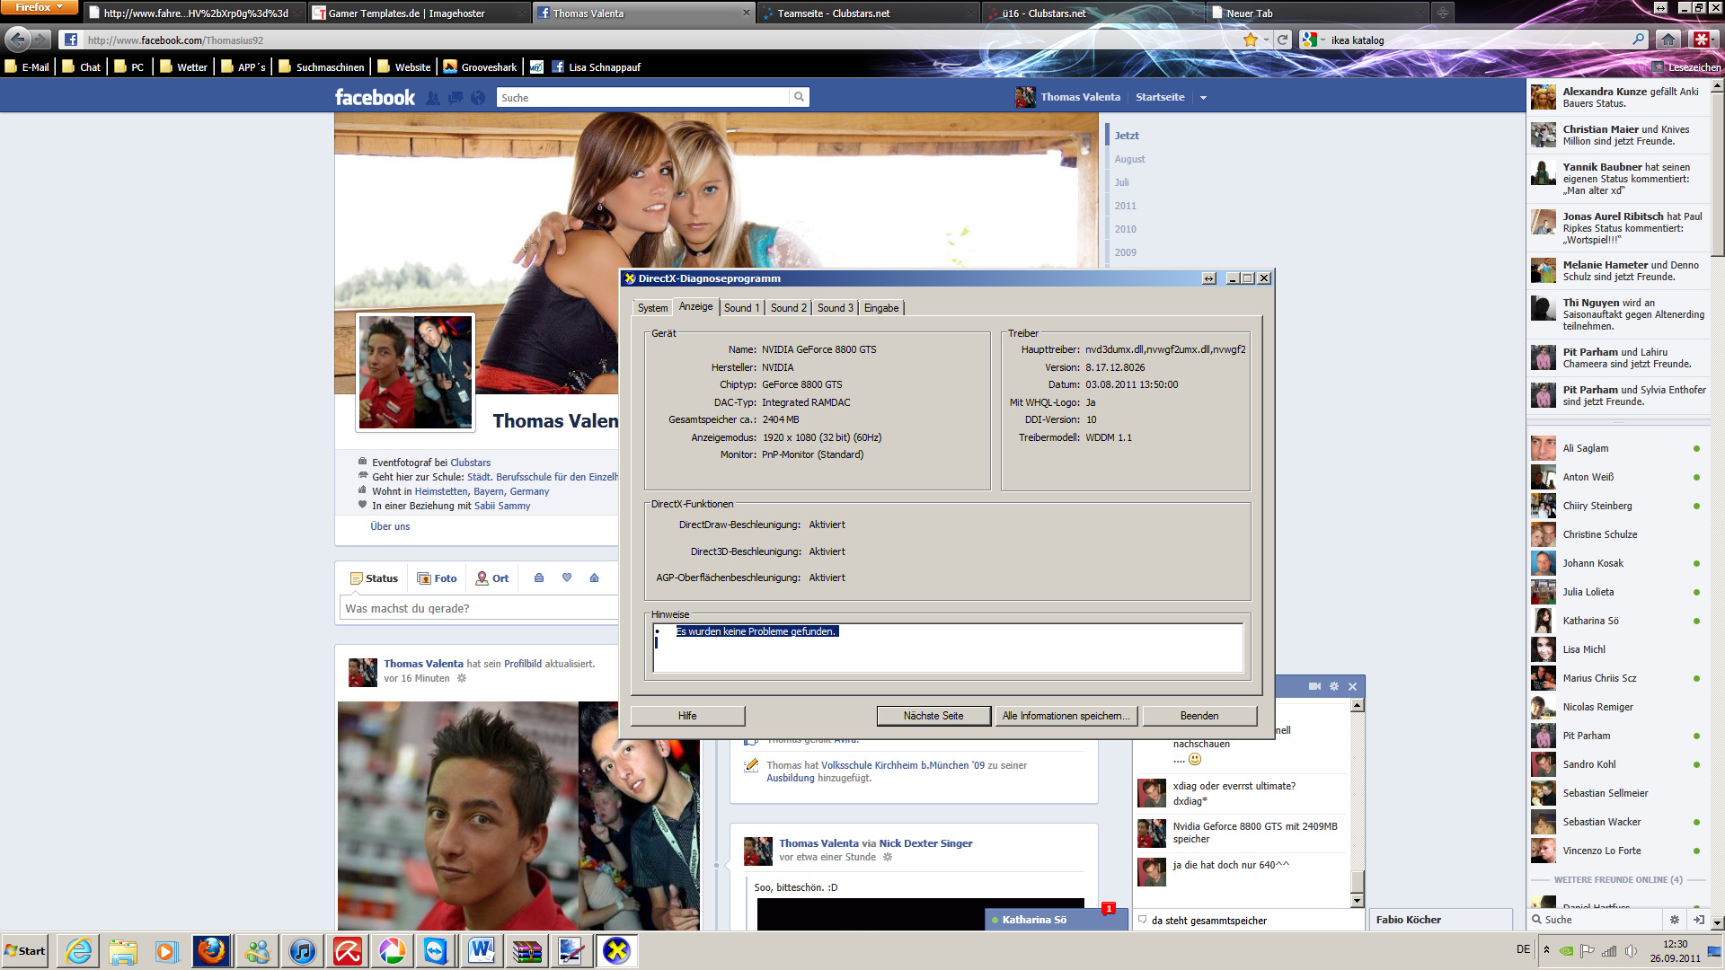Open chat window options gear
Screen dimensions: 1725x970
(x=1334, y=686)
